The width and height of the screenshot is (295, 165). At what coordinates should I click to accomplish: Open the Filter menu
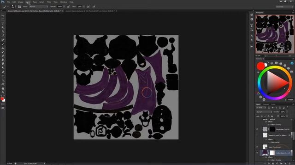[49, 2]
